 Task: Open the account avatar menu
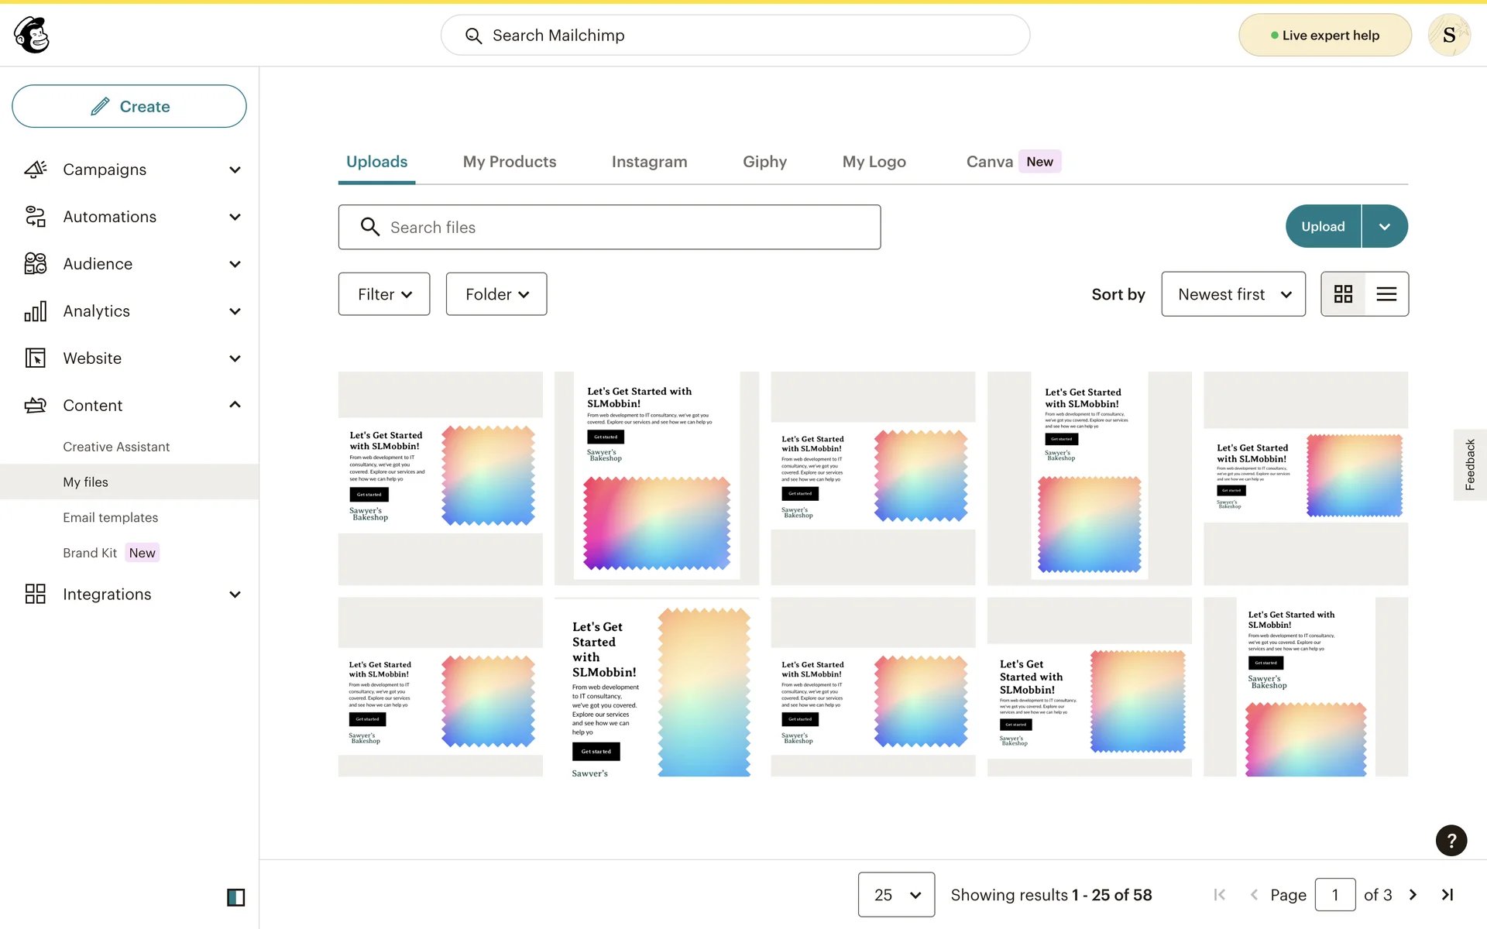[1448, 35]
